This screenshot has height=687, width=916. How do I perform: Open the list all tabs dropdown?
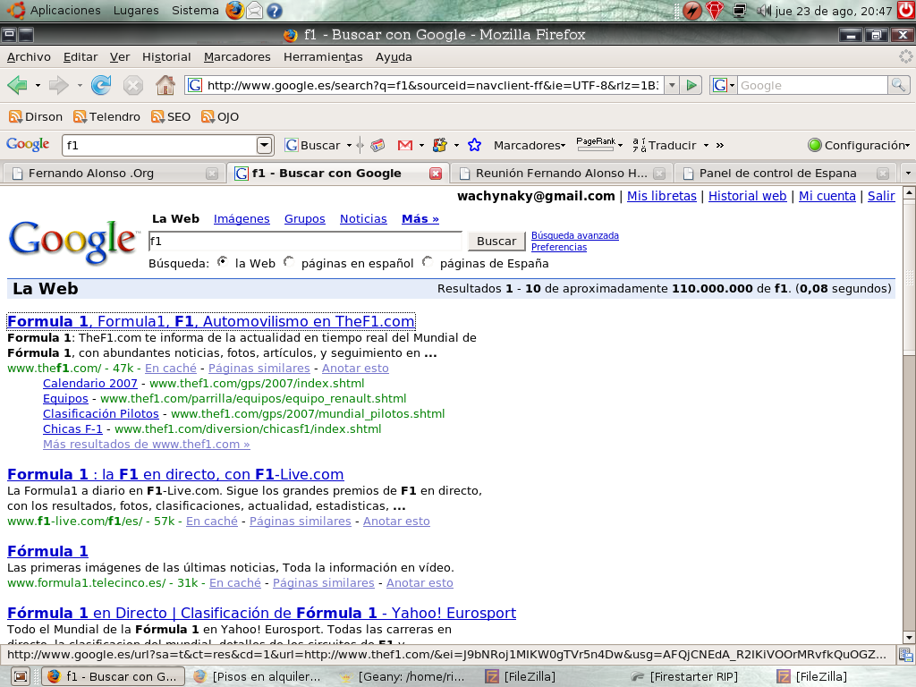click(x=907, y=174)
